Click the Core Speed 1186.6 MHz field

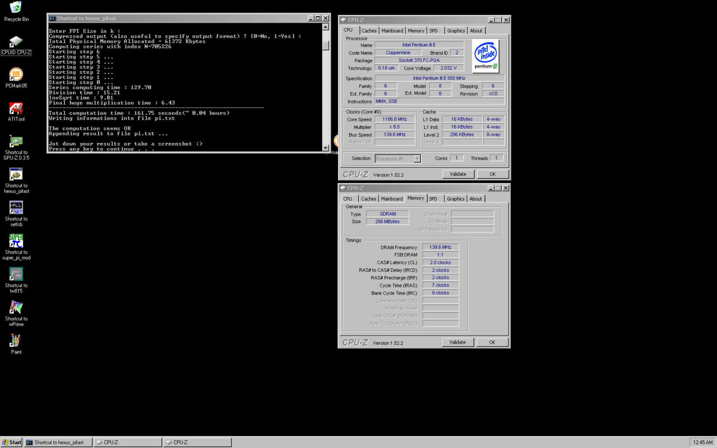[394, 119]
